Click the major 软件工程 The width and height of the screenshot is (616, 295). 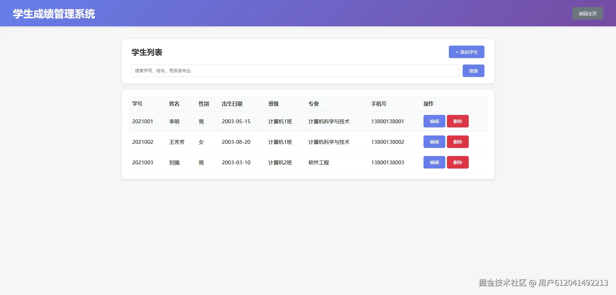pyautogui.click(x=319, y=163)
